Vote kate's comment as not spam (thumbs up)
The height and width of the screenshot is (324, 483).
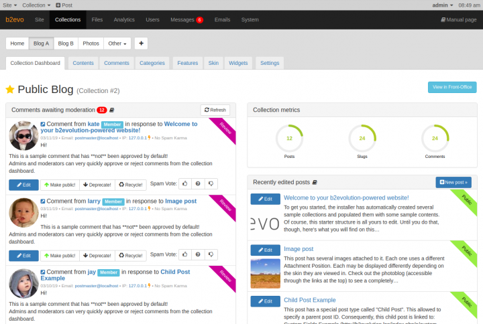pos(185,184)
